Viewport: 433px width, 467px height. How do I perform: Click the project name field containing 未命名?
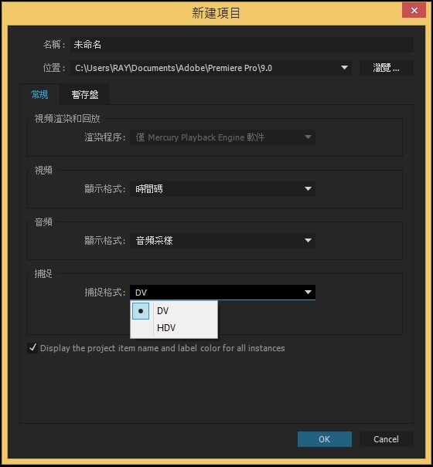(241, 45)
